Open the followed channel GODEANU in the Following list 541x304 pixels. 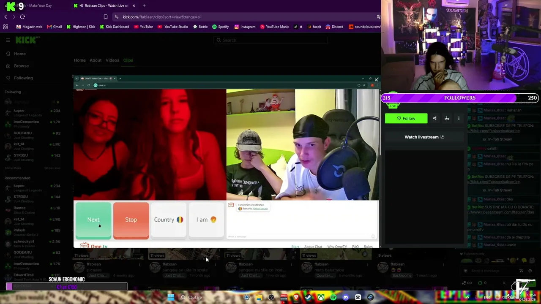pyautogui.click(x=33, y=135)
